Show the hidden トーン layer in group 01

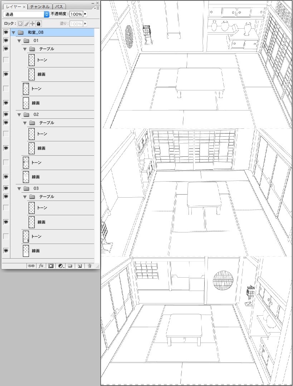5,60
